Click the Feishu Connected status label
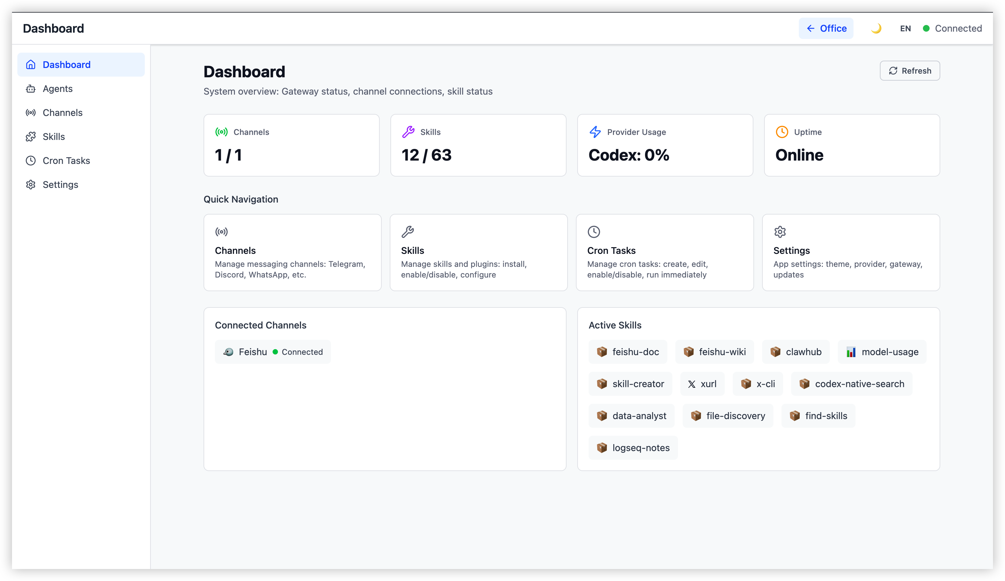Viewport: 1005px width, 581px height. (302, 351)
